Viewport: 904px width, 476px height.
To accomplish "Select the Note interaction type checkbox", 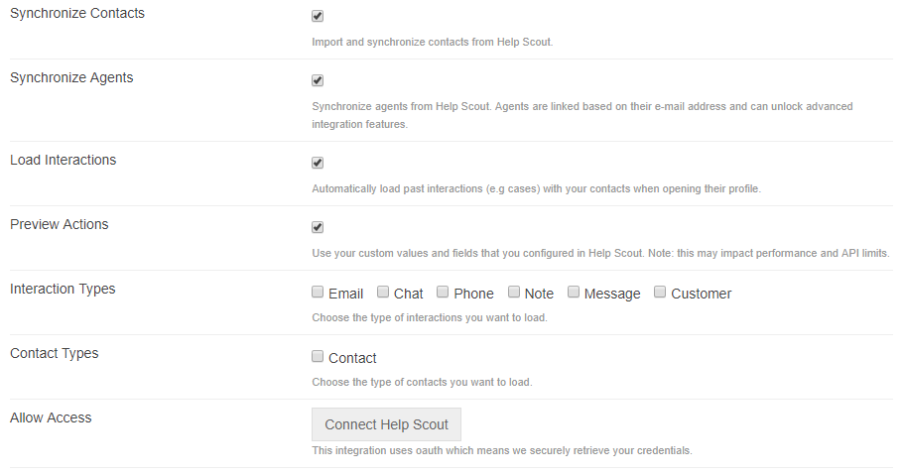I will (x=514, y=293).
